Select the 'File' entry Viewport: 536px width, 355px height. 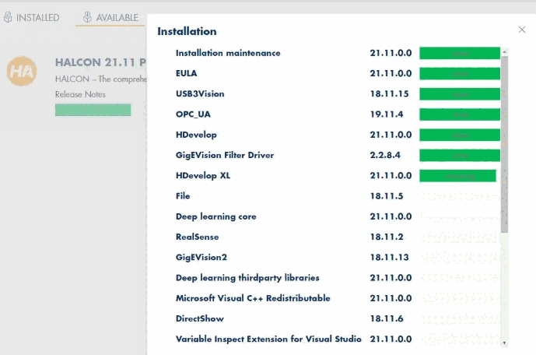[183, 196]
